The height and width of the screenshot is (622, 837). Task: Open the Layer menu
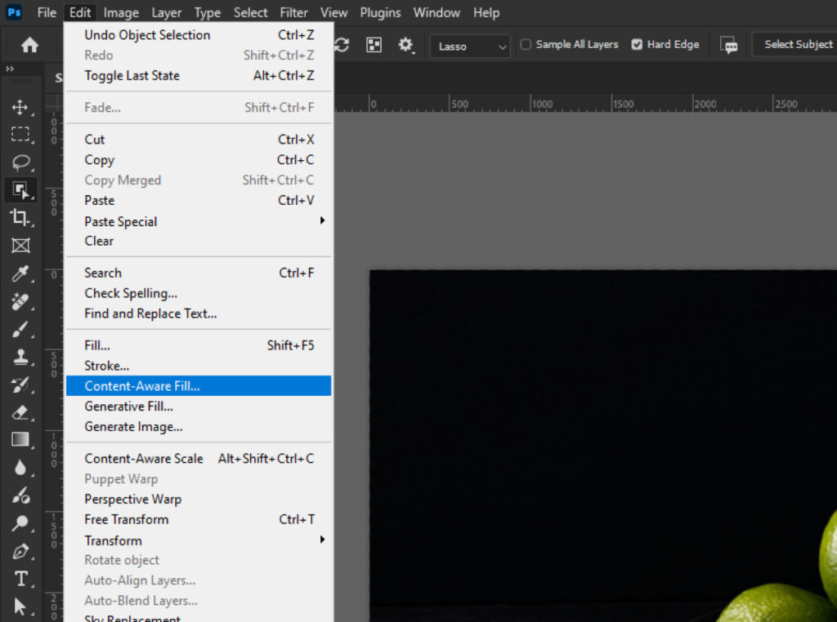coord(167,12)
